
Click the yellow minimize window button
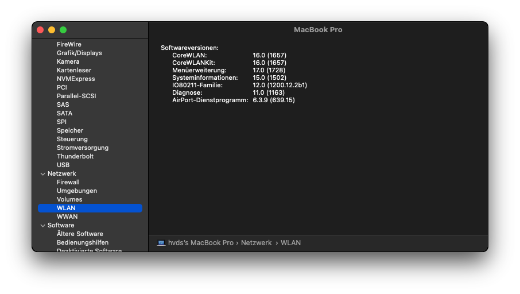[52, 30]
